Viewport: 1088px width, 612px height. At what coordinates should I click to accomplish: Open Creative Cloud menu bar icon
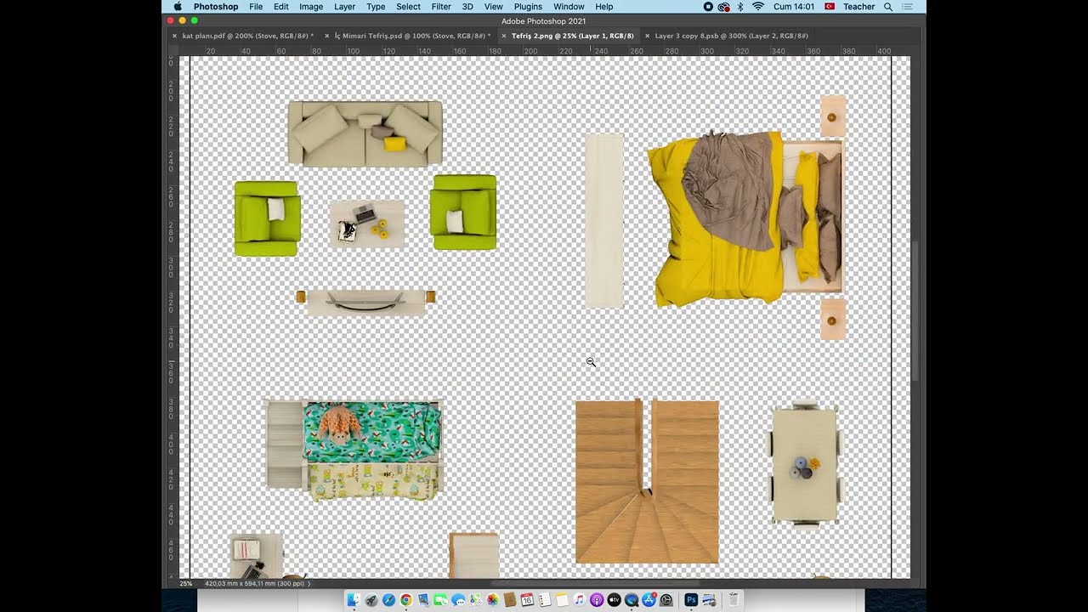(x=724, y=7)
